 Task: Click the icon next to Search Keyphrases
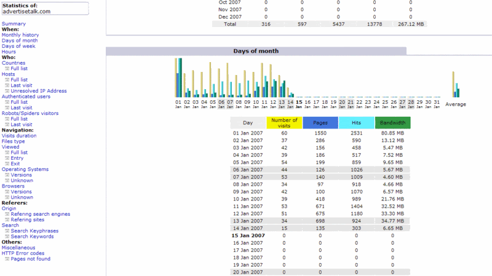point(7,231)
